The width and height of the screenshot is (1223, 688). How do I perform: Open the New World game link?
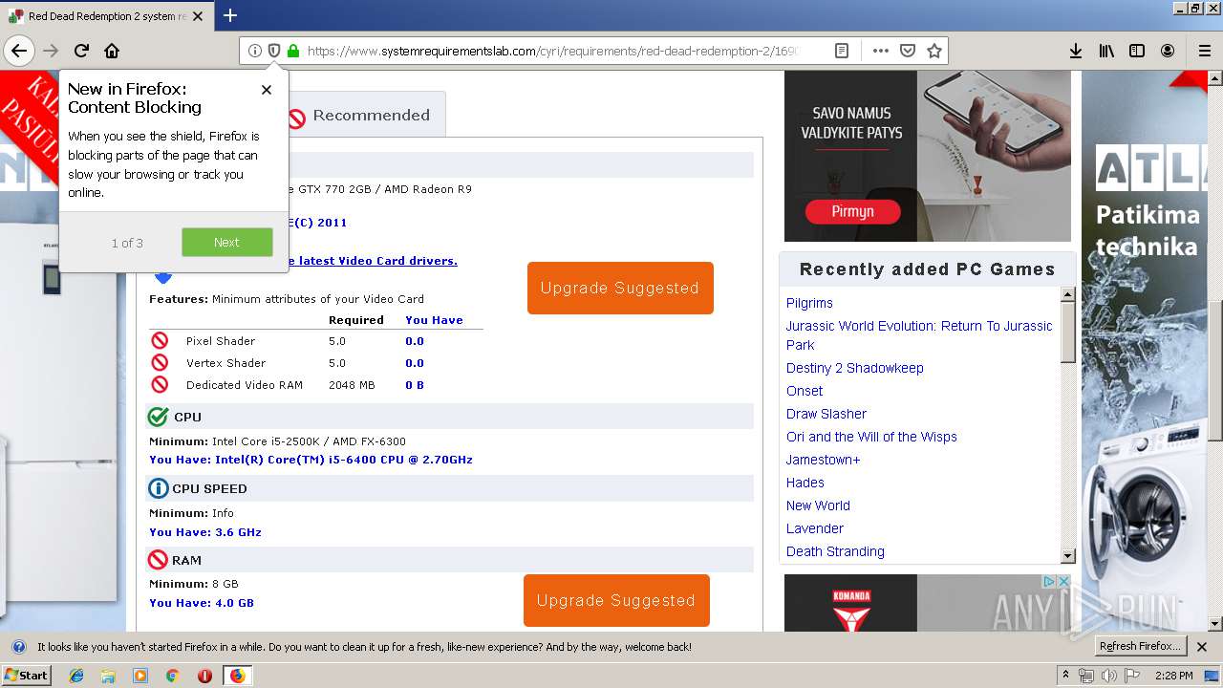coord(818,505)
